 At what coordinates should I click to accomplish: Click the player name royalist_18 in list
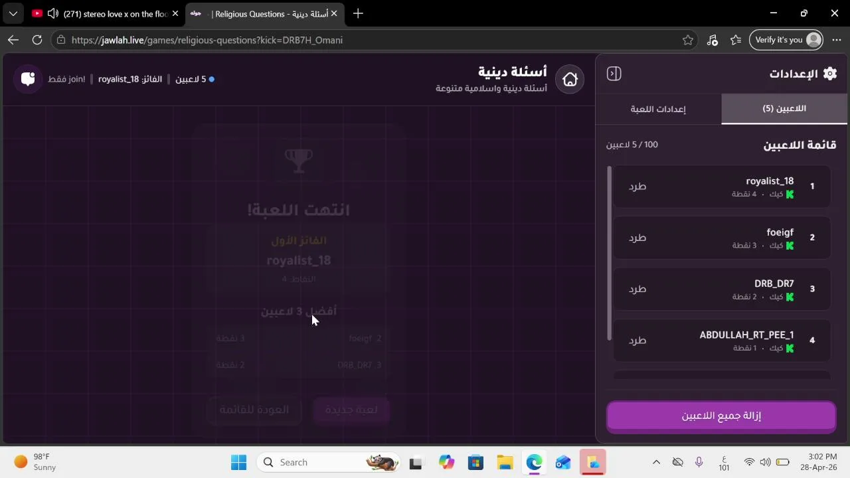(x=770, y=181)
